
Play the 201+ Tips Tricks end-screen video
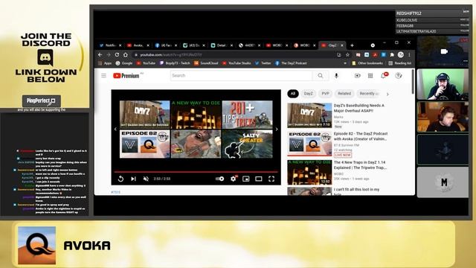[247, 114]
